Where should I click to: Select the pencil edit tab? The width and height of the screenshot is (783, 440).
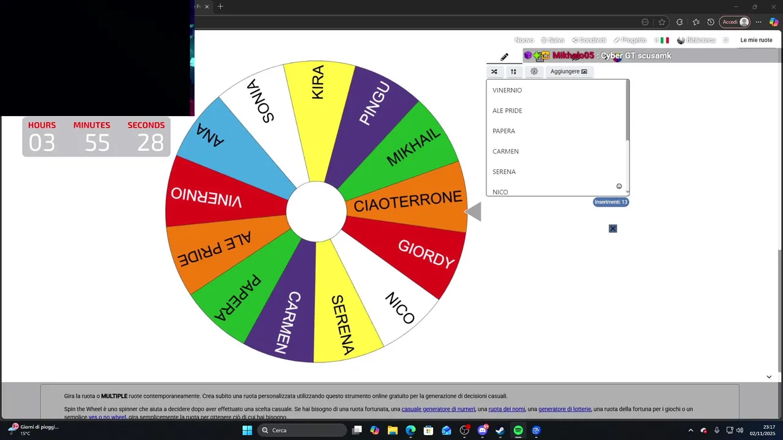coord(504,57)
